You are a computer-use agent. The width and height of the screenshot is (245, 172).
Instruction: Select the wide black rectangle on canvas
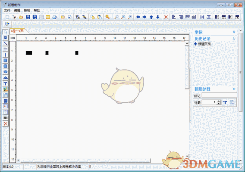click(x=29, y=53)
